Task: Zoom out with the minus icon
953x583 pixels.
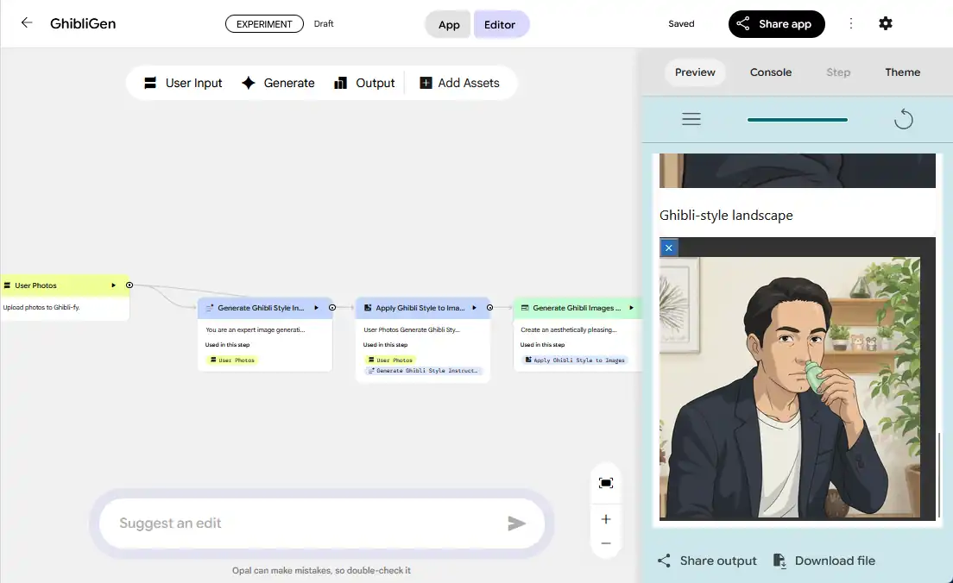Action: click(x=606, y=543)
